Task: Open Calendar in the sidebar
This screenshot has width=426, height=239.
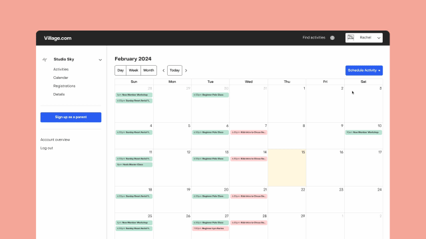Action: (x=61, y=78)
